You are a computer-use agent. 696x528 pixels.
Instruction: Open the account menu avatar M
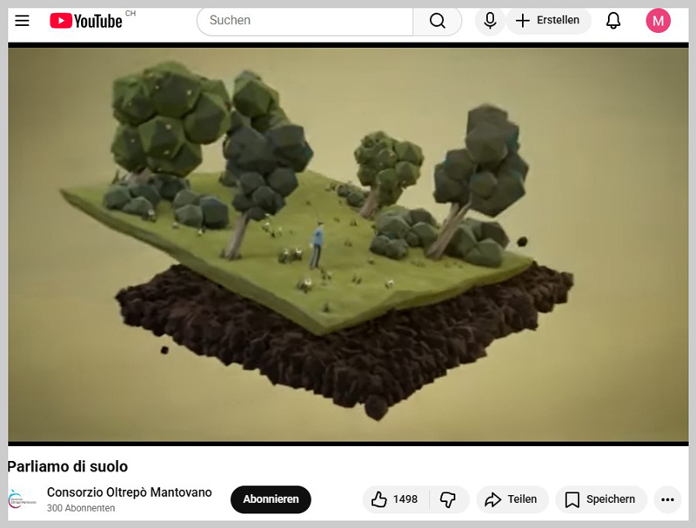tap(658, 21)
